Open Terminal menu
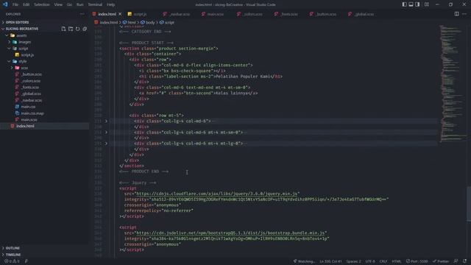Viewport: 471px width, 265px height. (95, 4)
